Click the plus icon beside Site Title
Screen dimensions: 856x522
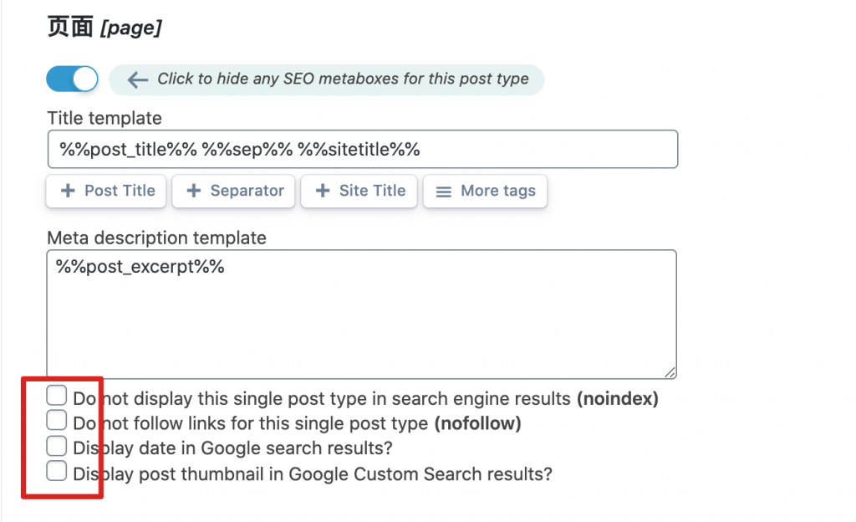tap(323, 191)
